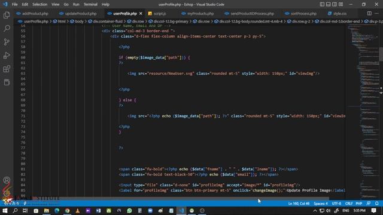Toggle panel layout icon in title bar

[329, 4]
